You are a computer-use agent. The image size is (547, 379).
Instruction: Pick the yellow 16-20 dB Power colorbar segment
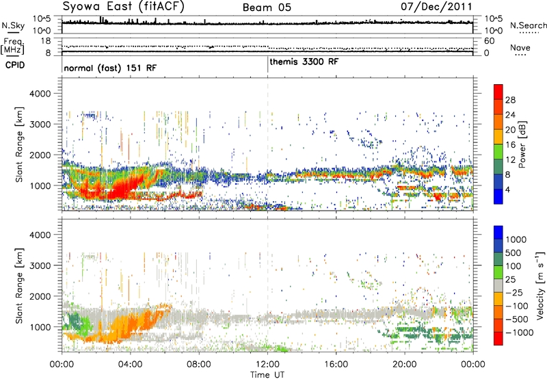pyautogui.click(x=498, y=137)
